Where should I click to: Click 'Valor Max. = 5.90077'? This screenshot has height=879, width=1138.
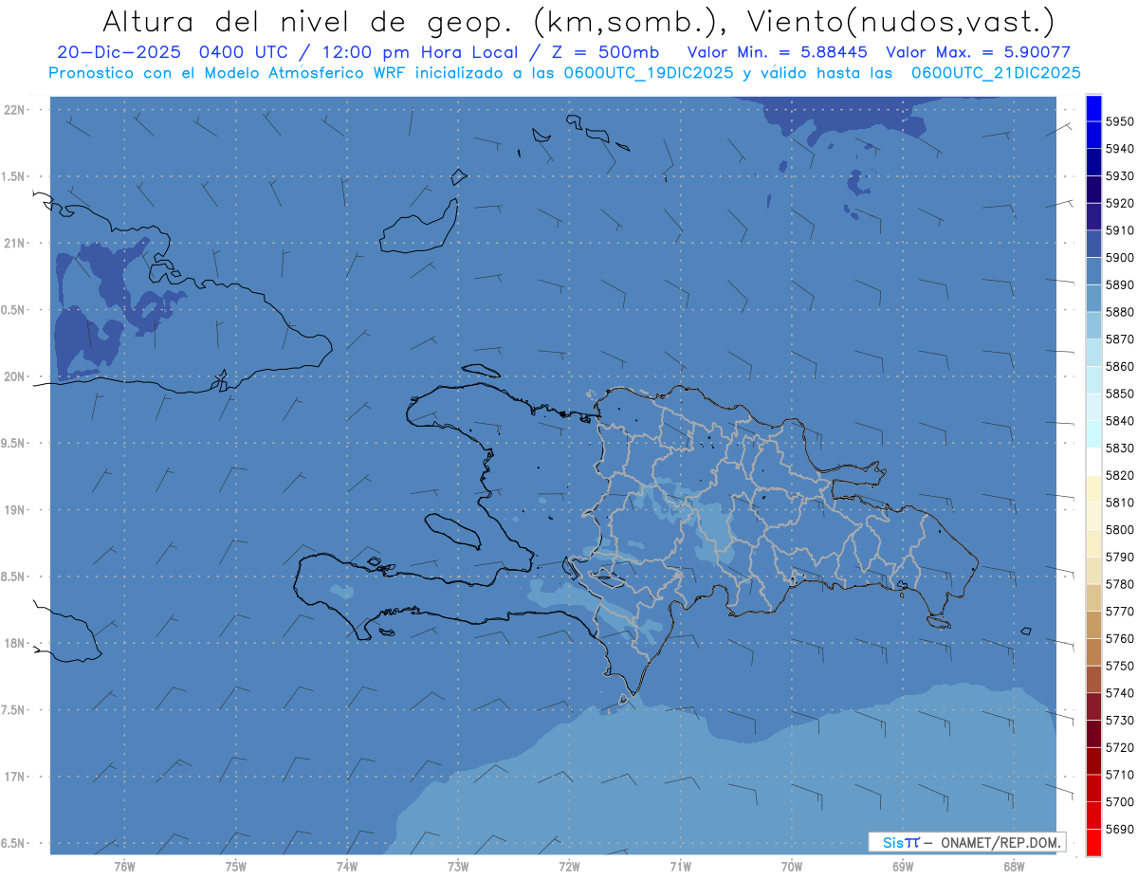click(979, 52)
